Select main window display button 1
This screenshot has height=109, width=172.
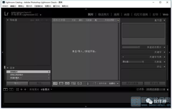click(x=5, y=89)
